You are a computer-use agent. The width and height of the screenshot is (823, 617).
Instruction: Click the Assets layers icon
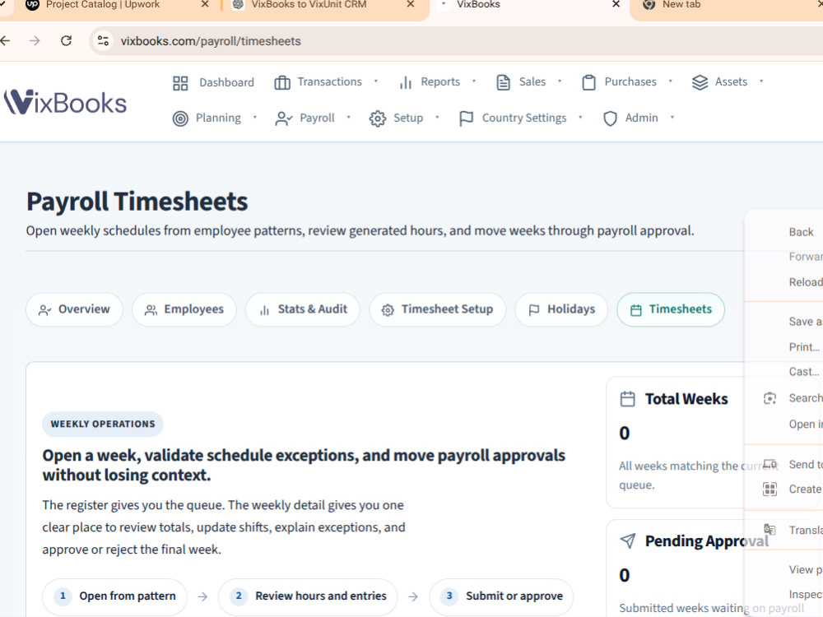pos(700,82)
